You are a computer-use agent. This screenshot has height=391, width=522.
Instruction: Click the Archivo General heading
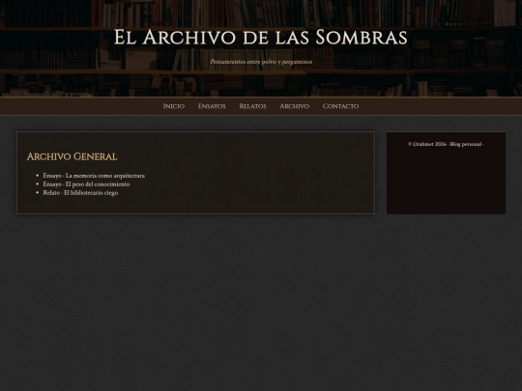(x=72, y=156)
